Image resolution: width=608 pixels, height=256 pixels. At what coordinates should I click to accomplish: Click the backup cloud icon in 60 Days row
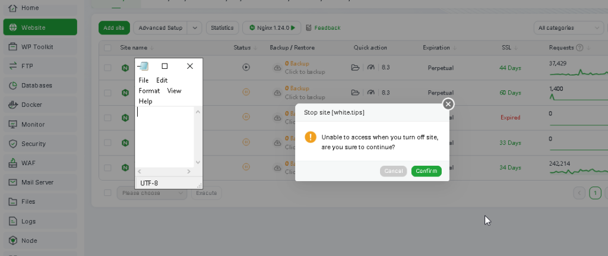(x=277, y=93)
